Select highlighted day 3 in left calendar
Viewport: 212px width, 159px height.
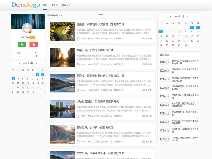point(13,79)
